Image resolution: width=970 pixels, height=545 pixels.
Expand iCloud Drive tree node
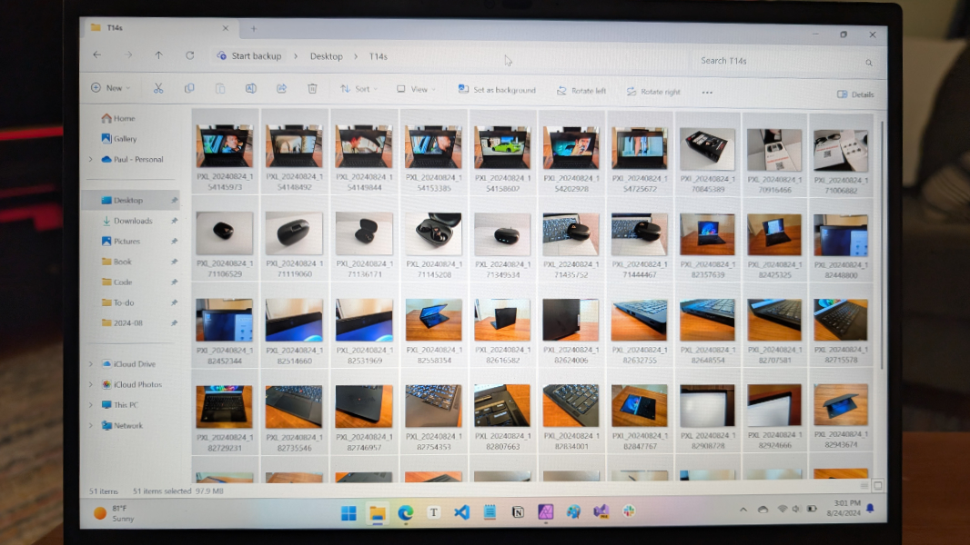[91, 364]
